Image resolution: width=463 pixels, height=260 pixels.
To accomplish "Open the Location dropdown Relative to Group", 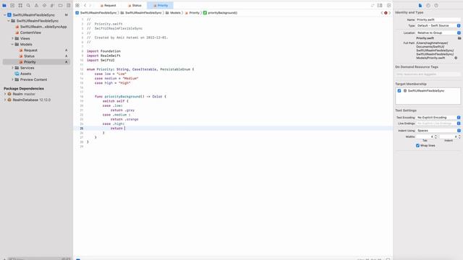I will point(438,32).
